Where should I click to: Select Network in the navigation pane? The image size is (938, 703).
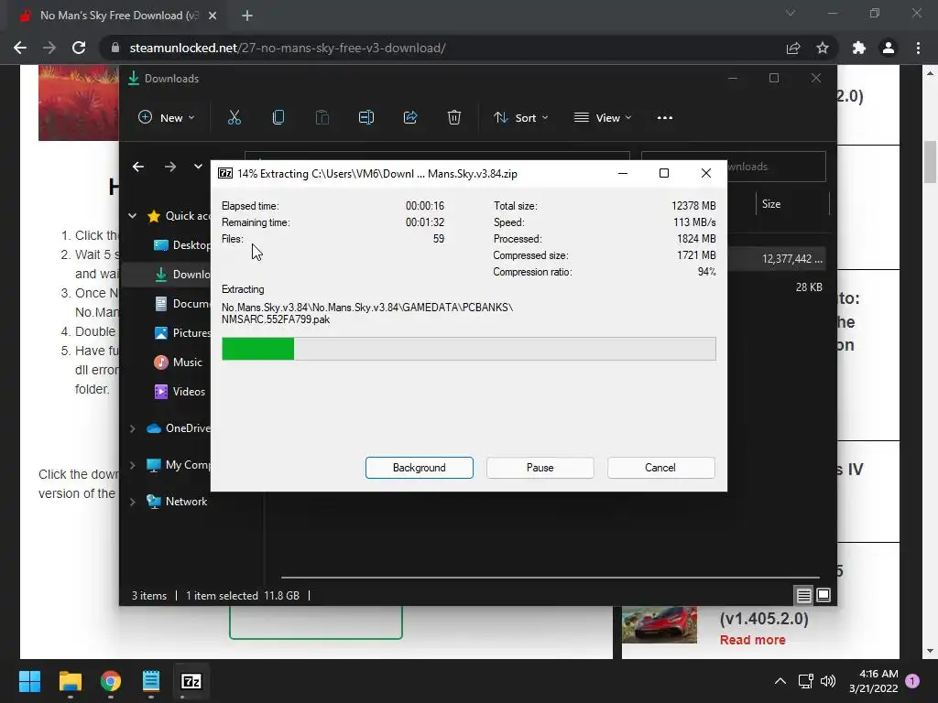(177, 502)
